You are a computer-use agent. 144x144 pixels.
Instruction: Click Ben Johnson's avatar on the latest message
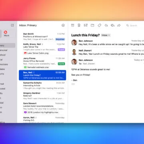click(x=74, y=62)
